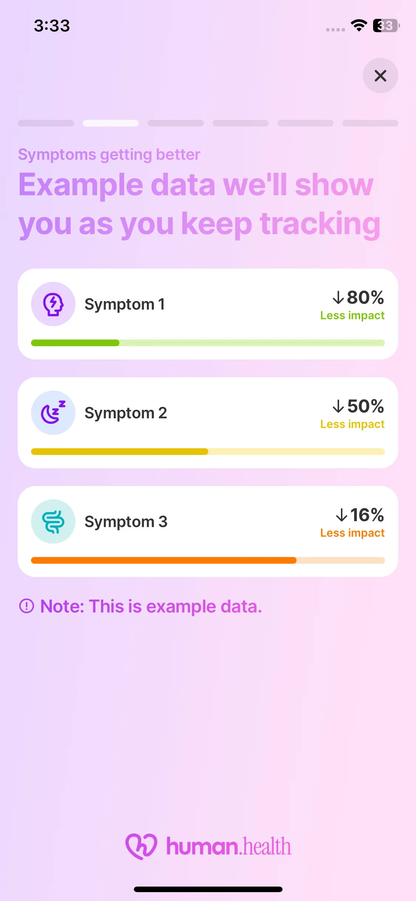The width and height of the screenshot is (416, 901).
Task: Tap the 50% Less impact text
Action: [352, 424]
